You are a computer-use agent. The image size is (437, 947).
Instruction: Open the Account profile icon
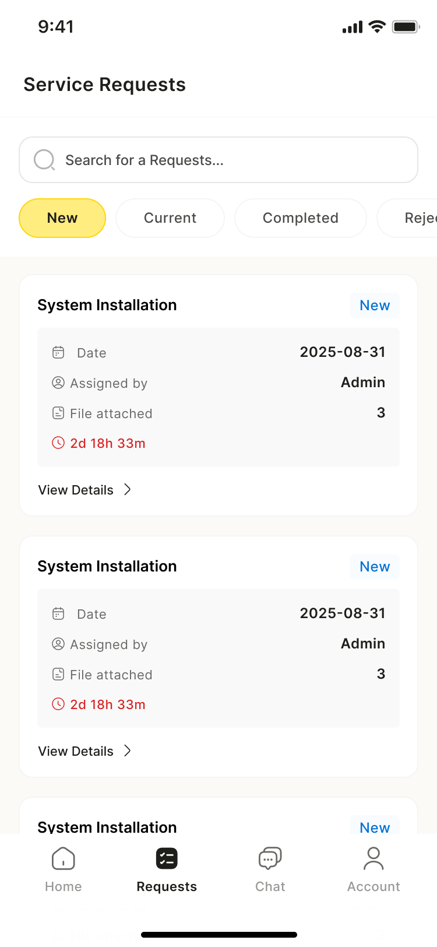point(373,858)
